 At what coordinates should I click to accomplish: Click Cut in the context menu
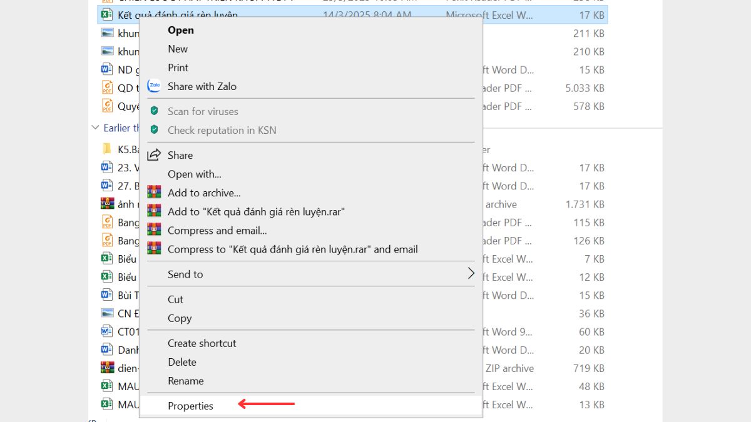(x=175, y=299)
